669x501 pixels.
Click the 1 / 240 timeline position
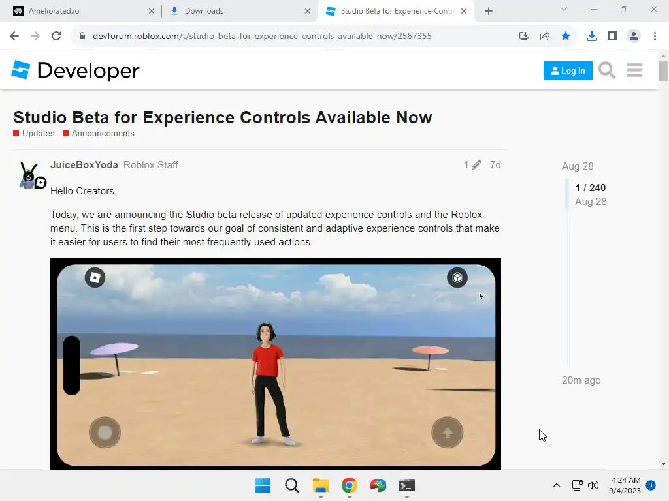tap(590, 188)
